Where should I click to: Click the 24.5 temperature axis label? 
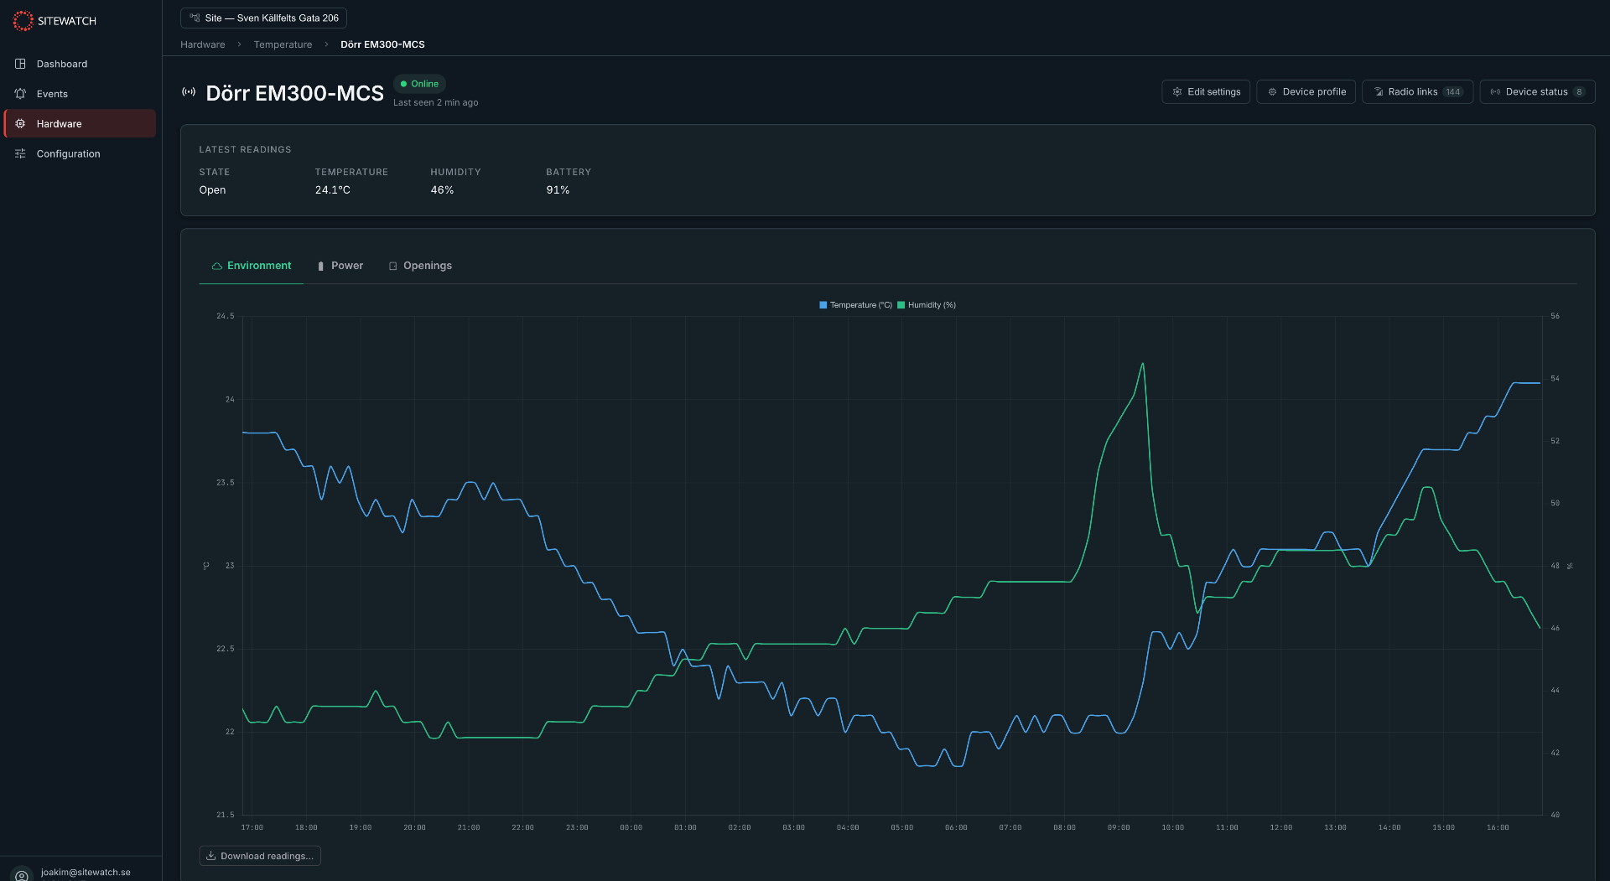point(226,316)
